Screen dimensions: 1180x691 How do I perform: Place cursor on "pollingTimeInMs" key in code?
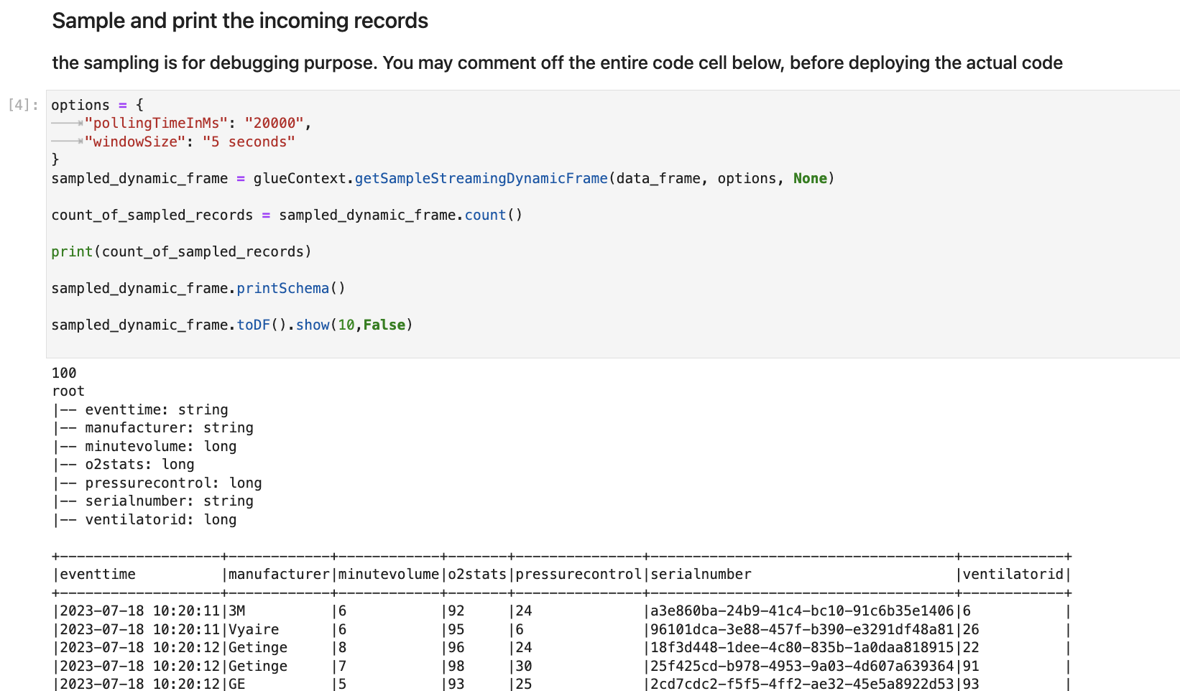click(x=156, y=124)
